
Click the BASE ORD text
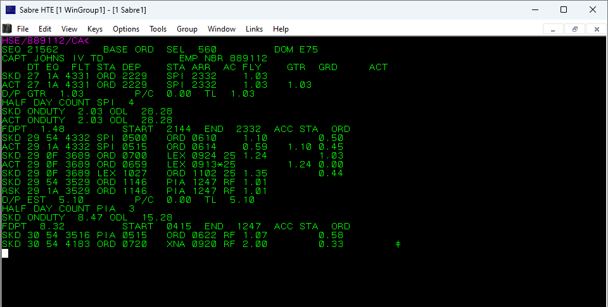pyautogui.click(x=129, y=50)
